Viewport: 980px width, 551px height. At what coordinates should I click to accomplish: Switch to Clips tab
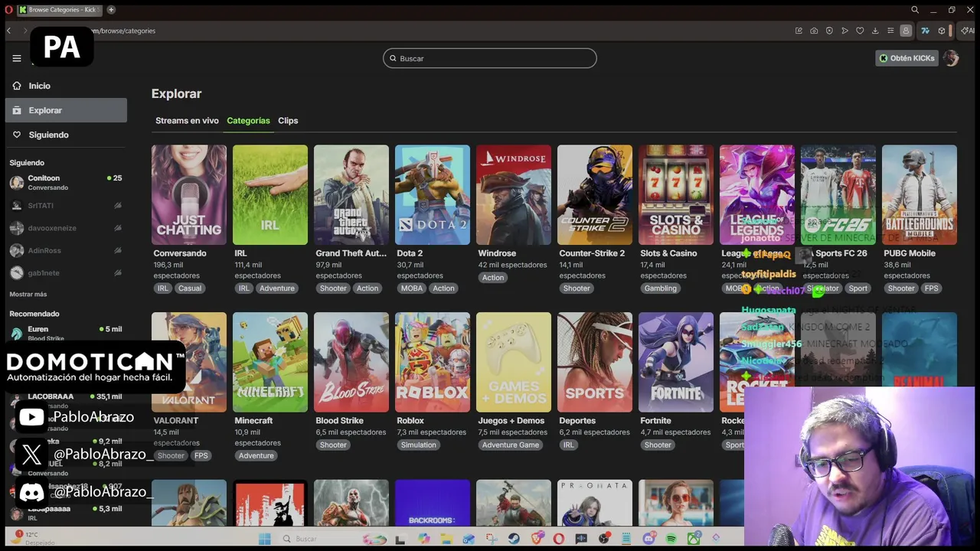288,120
